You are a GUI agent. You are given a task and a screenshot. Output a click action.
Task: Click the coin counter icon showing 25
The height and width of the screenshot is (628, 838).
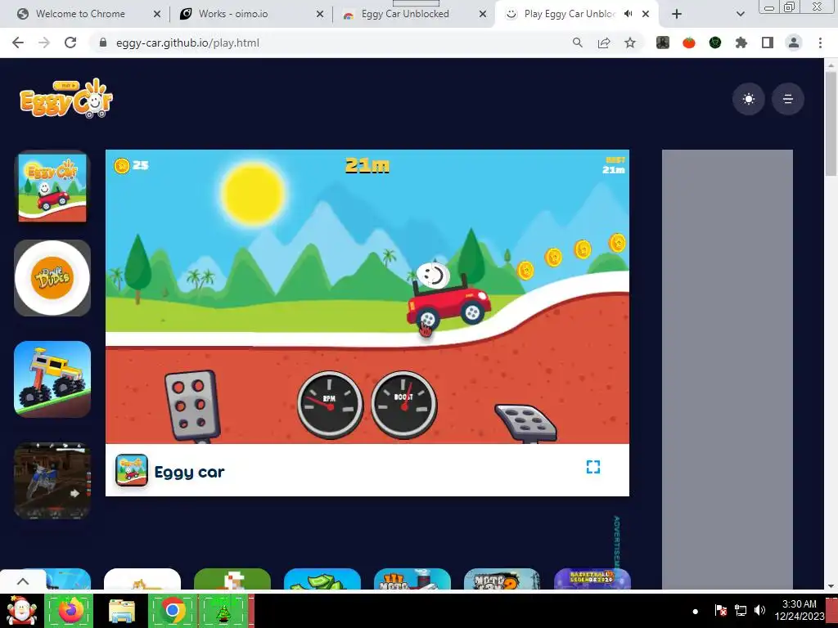click(122, 165)
